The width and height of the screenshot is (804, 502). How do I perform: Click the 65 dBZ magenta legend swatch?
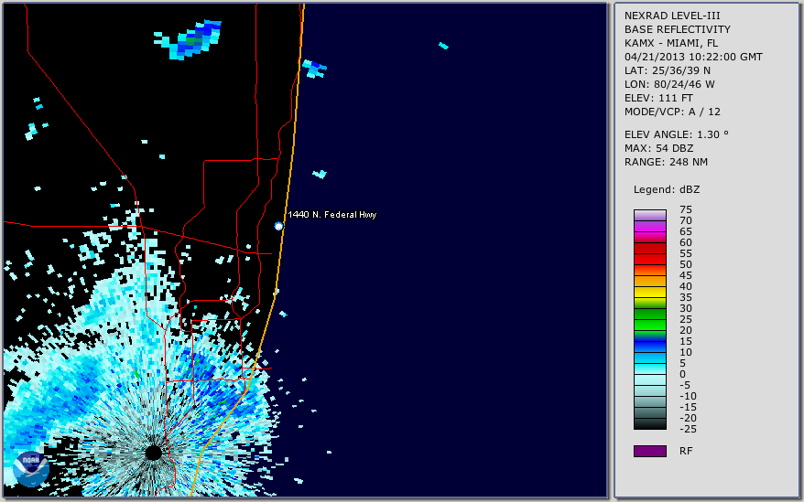click(x=649, y=227)
